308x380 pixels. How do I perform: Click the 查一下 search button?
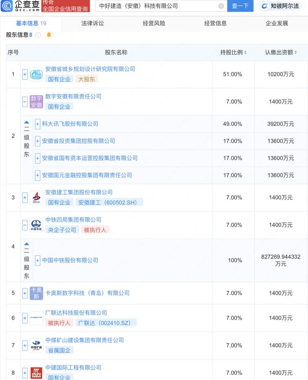pyautogui.click(x=240, y=6)
